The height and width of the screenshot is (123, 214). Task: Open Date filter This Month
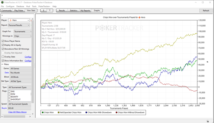click(20, 73)
